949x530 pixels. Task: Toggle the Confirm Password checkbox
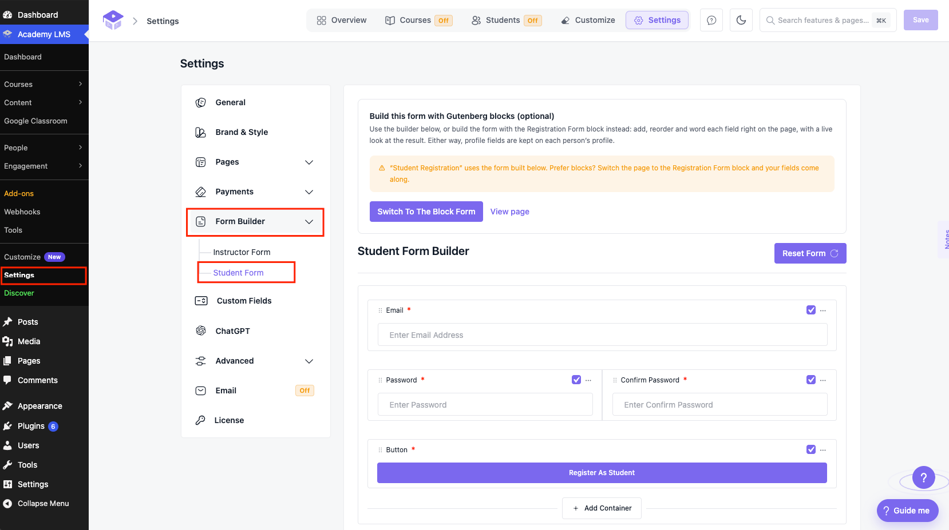(811, 380)
